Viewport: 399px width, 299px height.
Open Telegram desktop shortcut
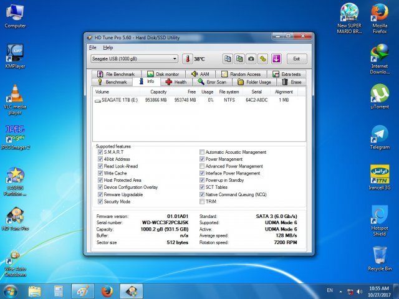[x=379, y=135]
